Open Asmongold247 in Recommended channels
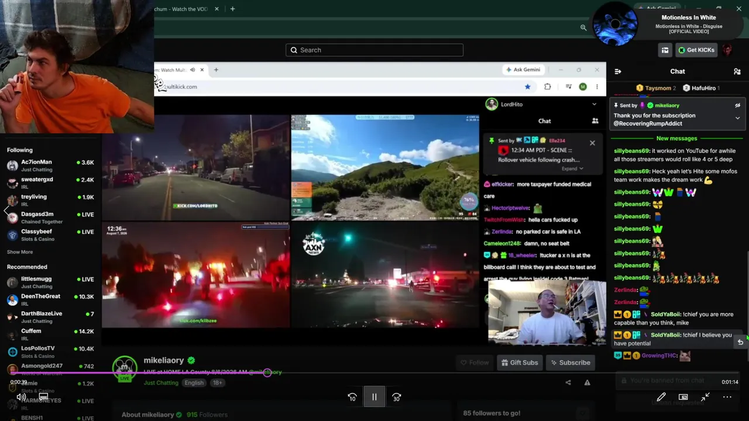The width and height of the screenshot is (749, 421). coord(50,369)
